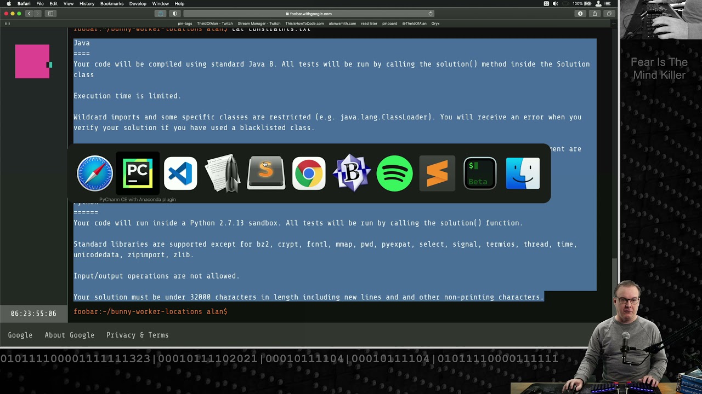Open alanwsmith.com bookmark
Screen dimensions: 702x394
pos(342,24)
